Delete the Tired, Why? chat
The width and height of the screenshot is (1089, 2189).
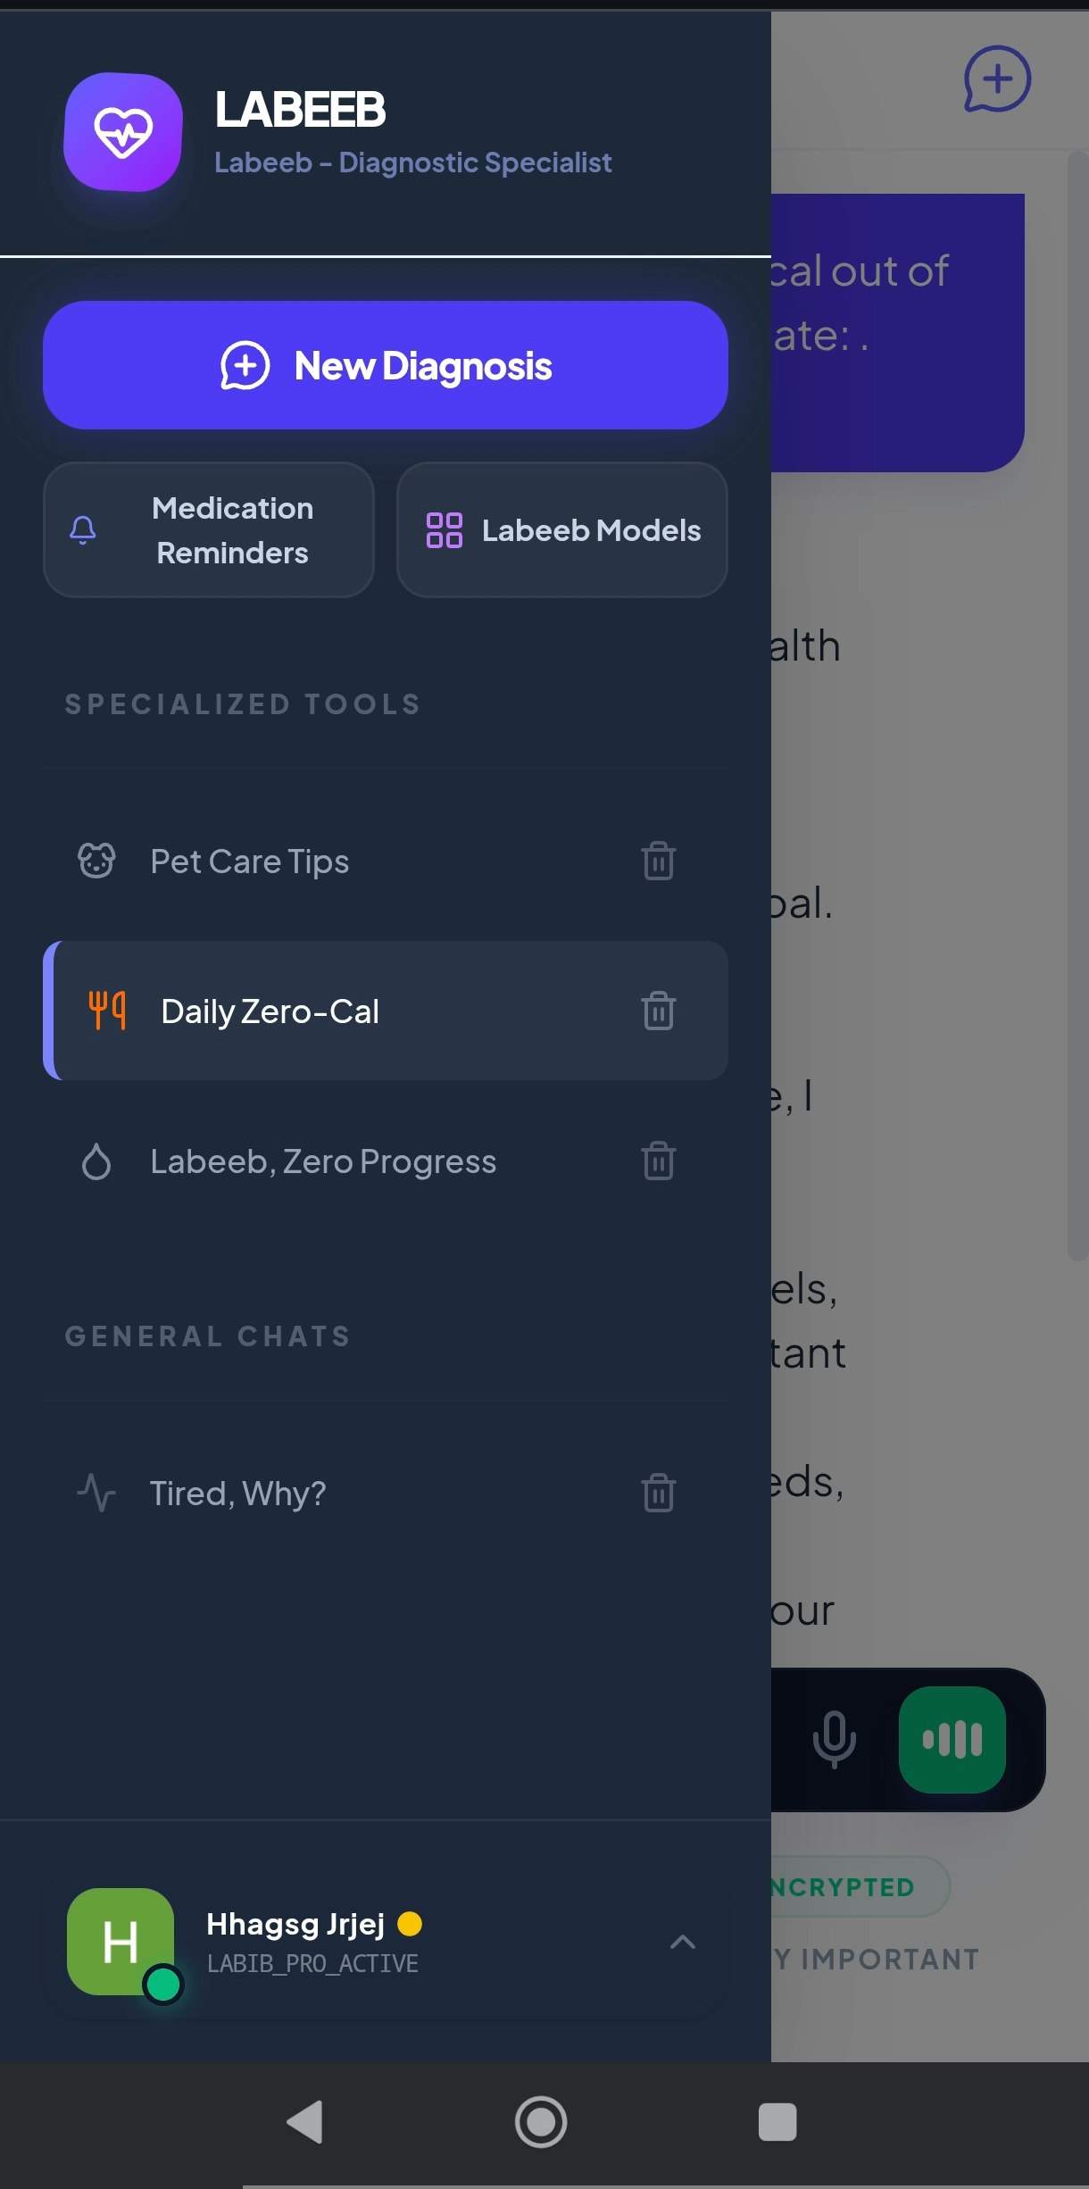658,1493
